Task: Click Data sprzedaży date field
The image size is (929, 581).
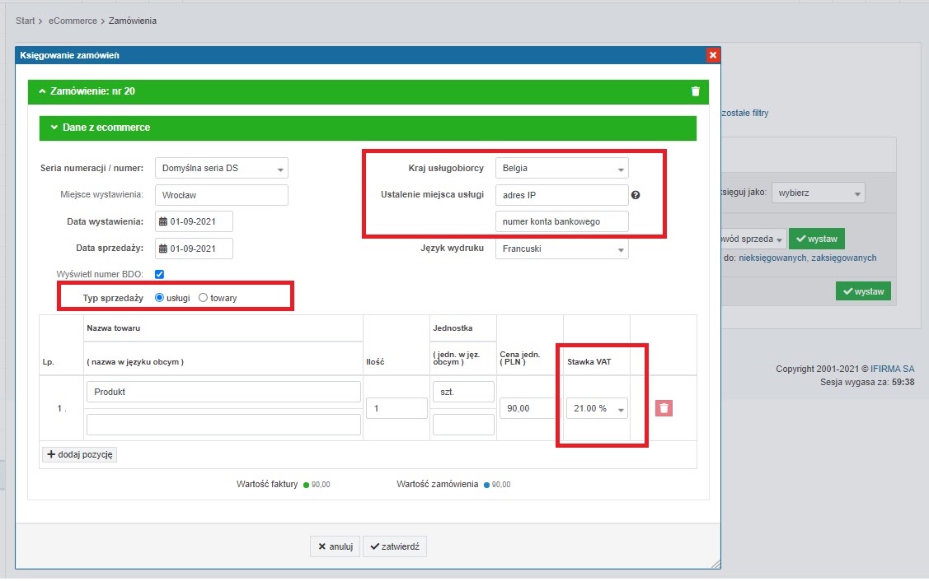Action: [194, 249]
